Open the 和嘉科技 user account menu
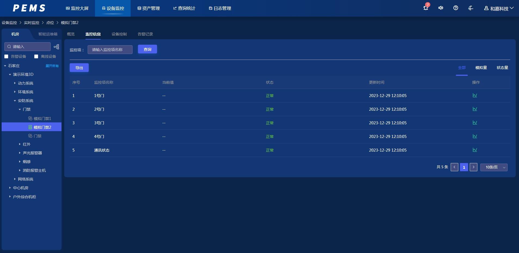Image resolution: width=519 pixels, height=253 pixels. [x=499, y=8]
